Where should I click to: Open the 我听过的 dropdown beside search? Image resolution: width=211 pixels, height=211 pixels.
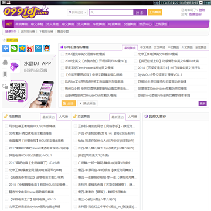77,12
